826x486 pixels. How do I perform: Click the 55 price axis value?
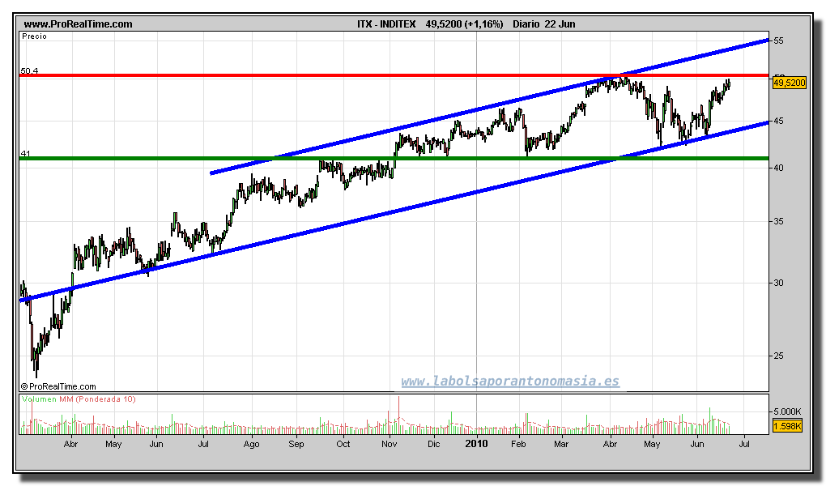(778, 40)
